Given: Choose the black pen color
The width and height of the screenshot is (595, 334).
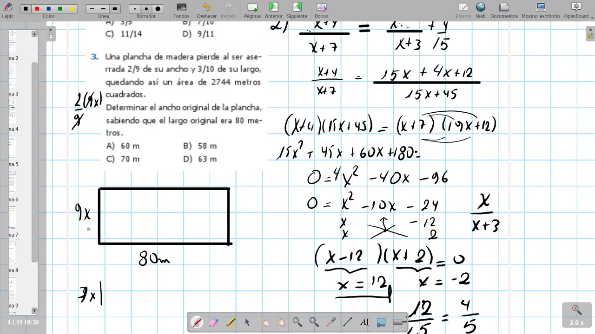Looking at the screenshot, I should [26, 9].
